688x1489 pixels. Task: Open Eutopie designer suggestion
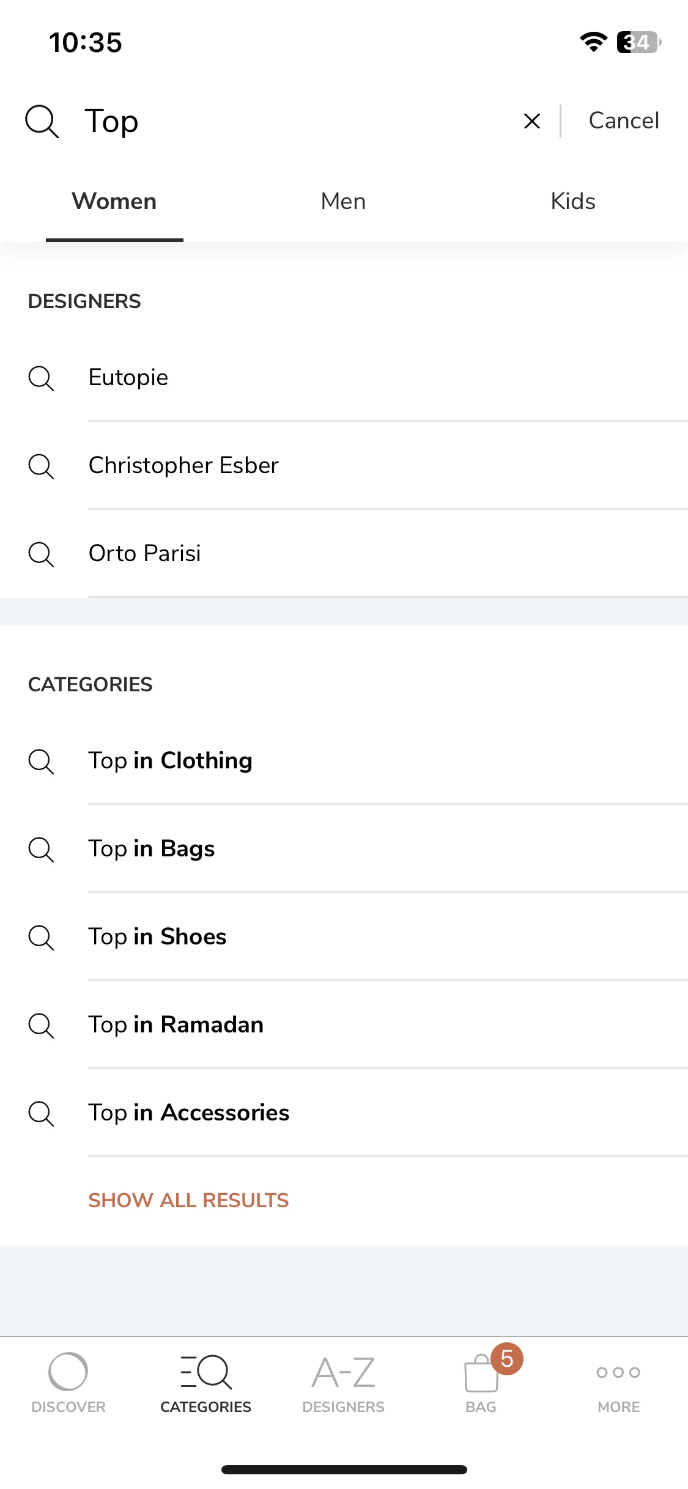(344, 377)
